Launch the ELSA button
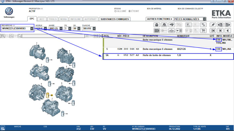Image resolution: width=234 pixels, height=131 pixels. (x=188, y=25)
